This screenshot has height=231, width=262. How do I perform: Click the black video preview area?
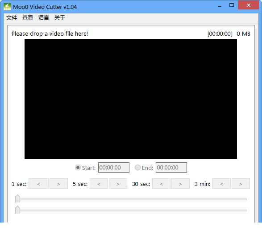[131, 99]
